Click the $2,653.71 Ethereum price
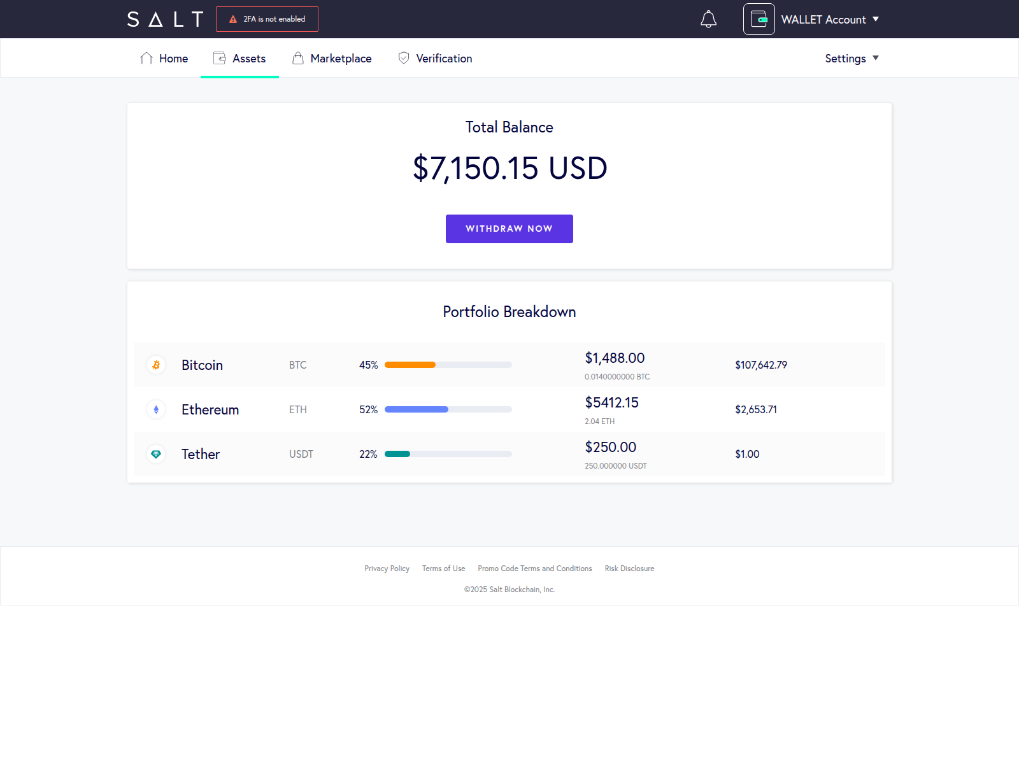This screenshot has width=1019, height=764. 756,409
